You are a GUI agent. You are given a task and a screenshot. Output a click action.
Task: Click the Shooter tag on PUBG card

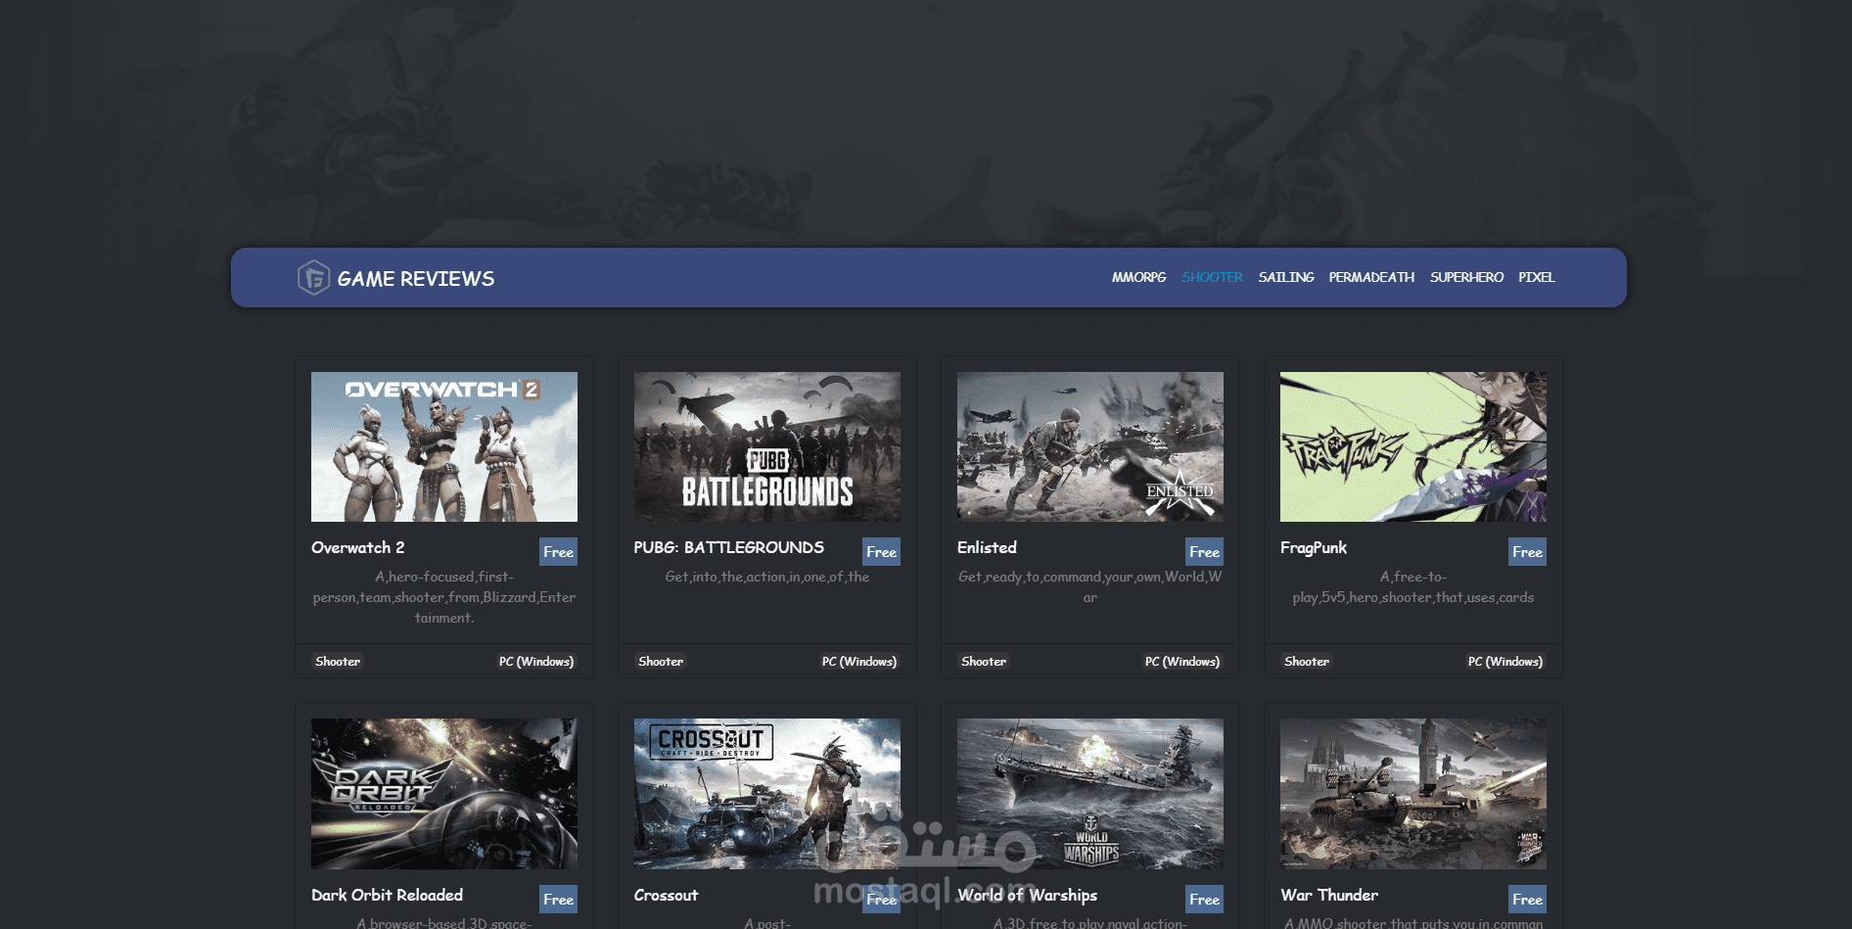661,662
